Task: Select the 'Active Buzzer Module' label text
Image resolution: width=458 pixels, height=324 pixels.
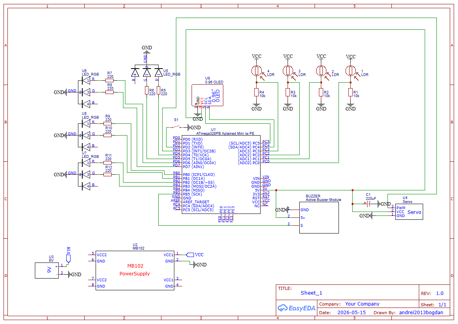Action: click(323, 200)
